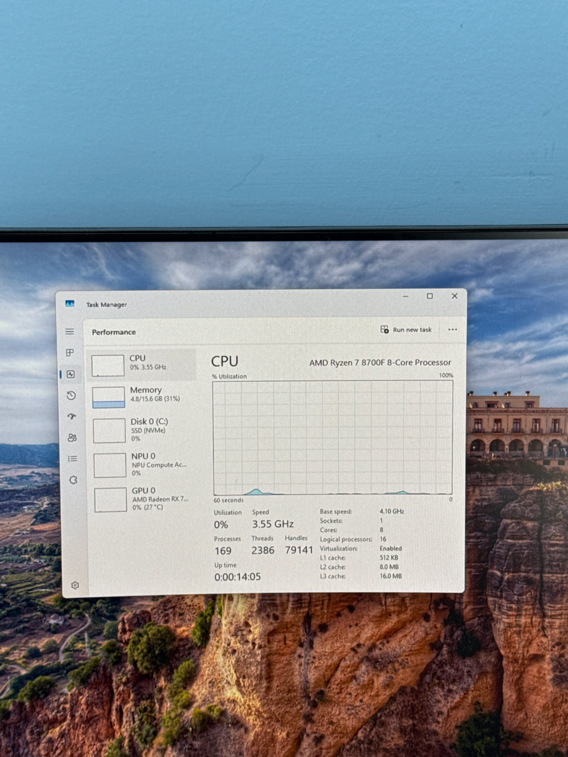Click the Task Manager title bar icon
The image size is (568, 757).
pyautogui.click(x=70, y=303)
